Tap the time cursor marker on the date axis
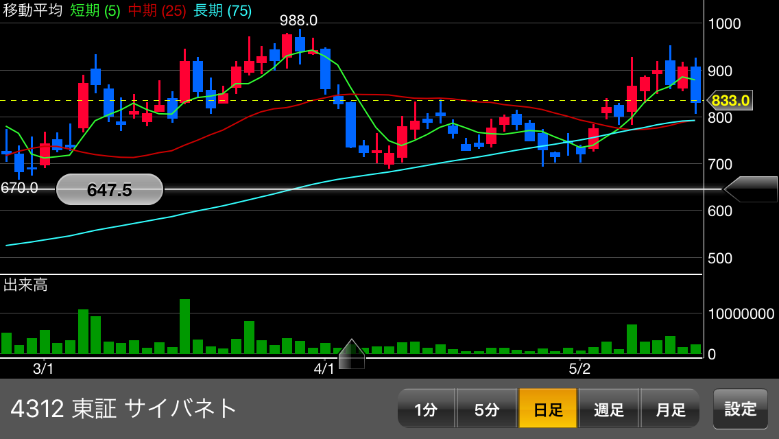Image resolution: width=779 pixels, height=439 pixels. tap(352, 355)
